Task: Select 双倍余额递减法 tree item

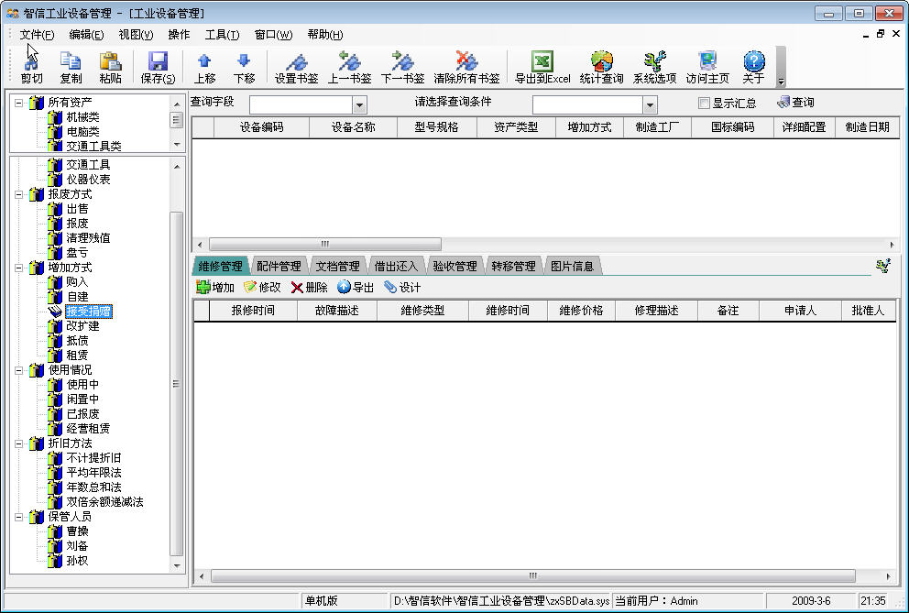Action: coord(105,501)
